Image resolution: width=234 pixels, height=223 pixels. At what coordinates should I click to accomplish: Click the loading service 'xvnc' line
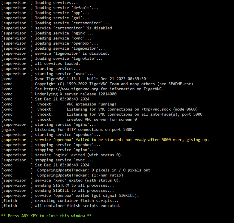point(46,38)
